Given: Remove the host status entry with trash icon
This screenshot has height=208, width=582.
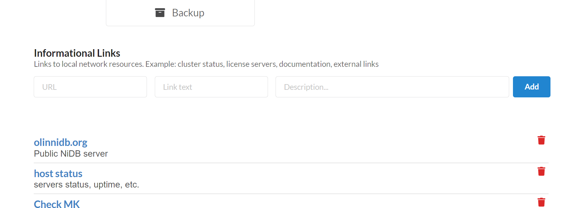Looking at the screenshot, I should point(541,171).
